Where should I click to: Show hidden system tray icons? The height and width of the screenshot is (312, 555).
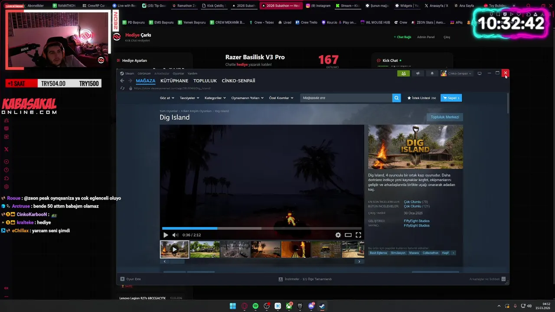click(499, 306)
